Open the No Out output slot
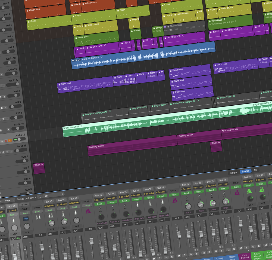The height and width of the screenshot is (260, 272). (24, 204)
